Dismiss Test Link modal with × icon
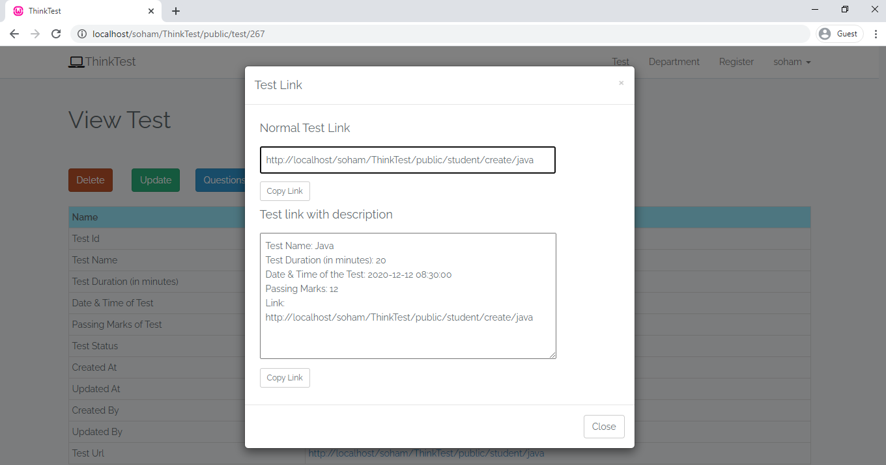 621,83
